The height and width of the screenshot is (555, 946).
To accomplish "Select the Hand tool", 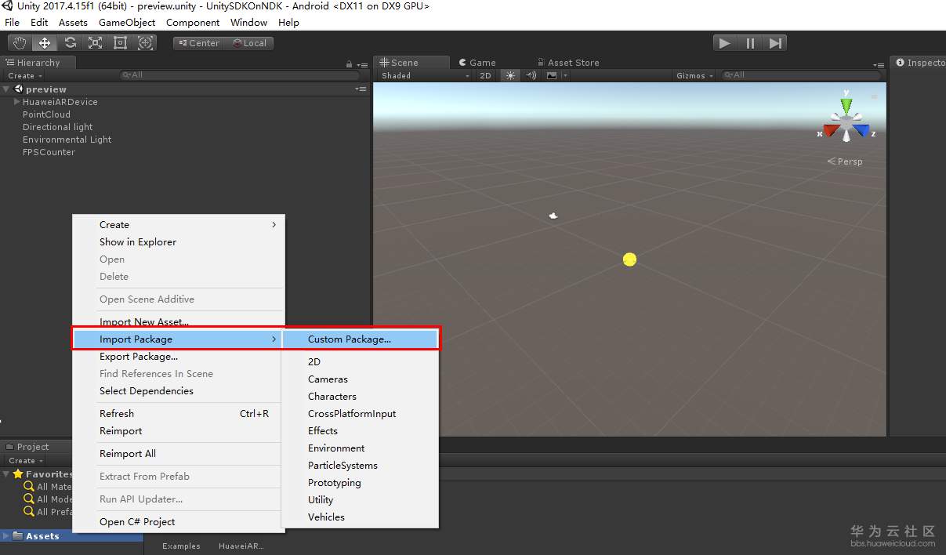I will (x=20, y=43).
